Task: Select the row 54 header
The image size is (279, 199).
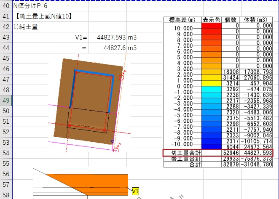Action: 5,153
